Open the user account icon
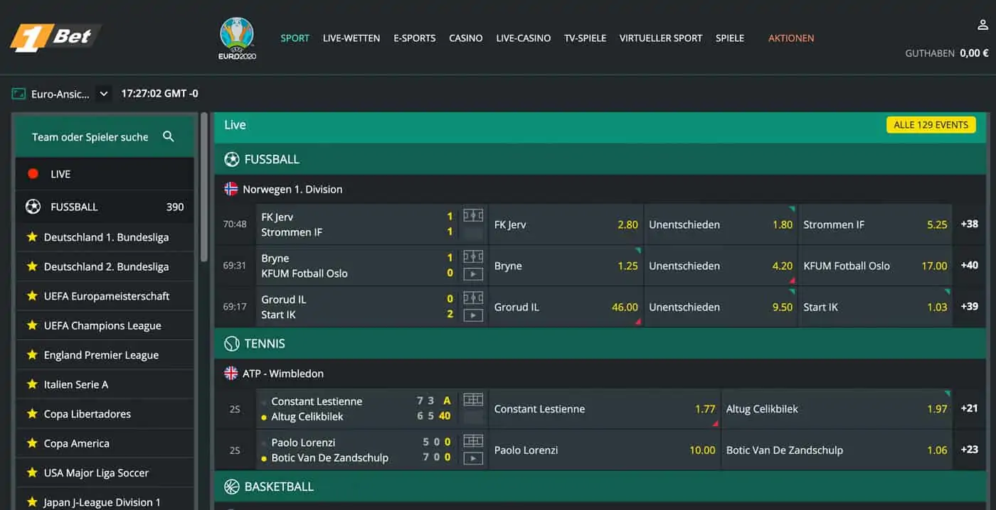996x510 pixels. 982,25
